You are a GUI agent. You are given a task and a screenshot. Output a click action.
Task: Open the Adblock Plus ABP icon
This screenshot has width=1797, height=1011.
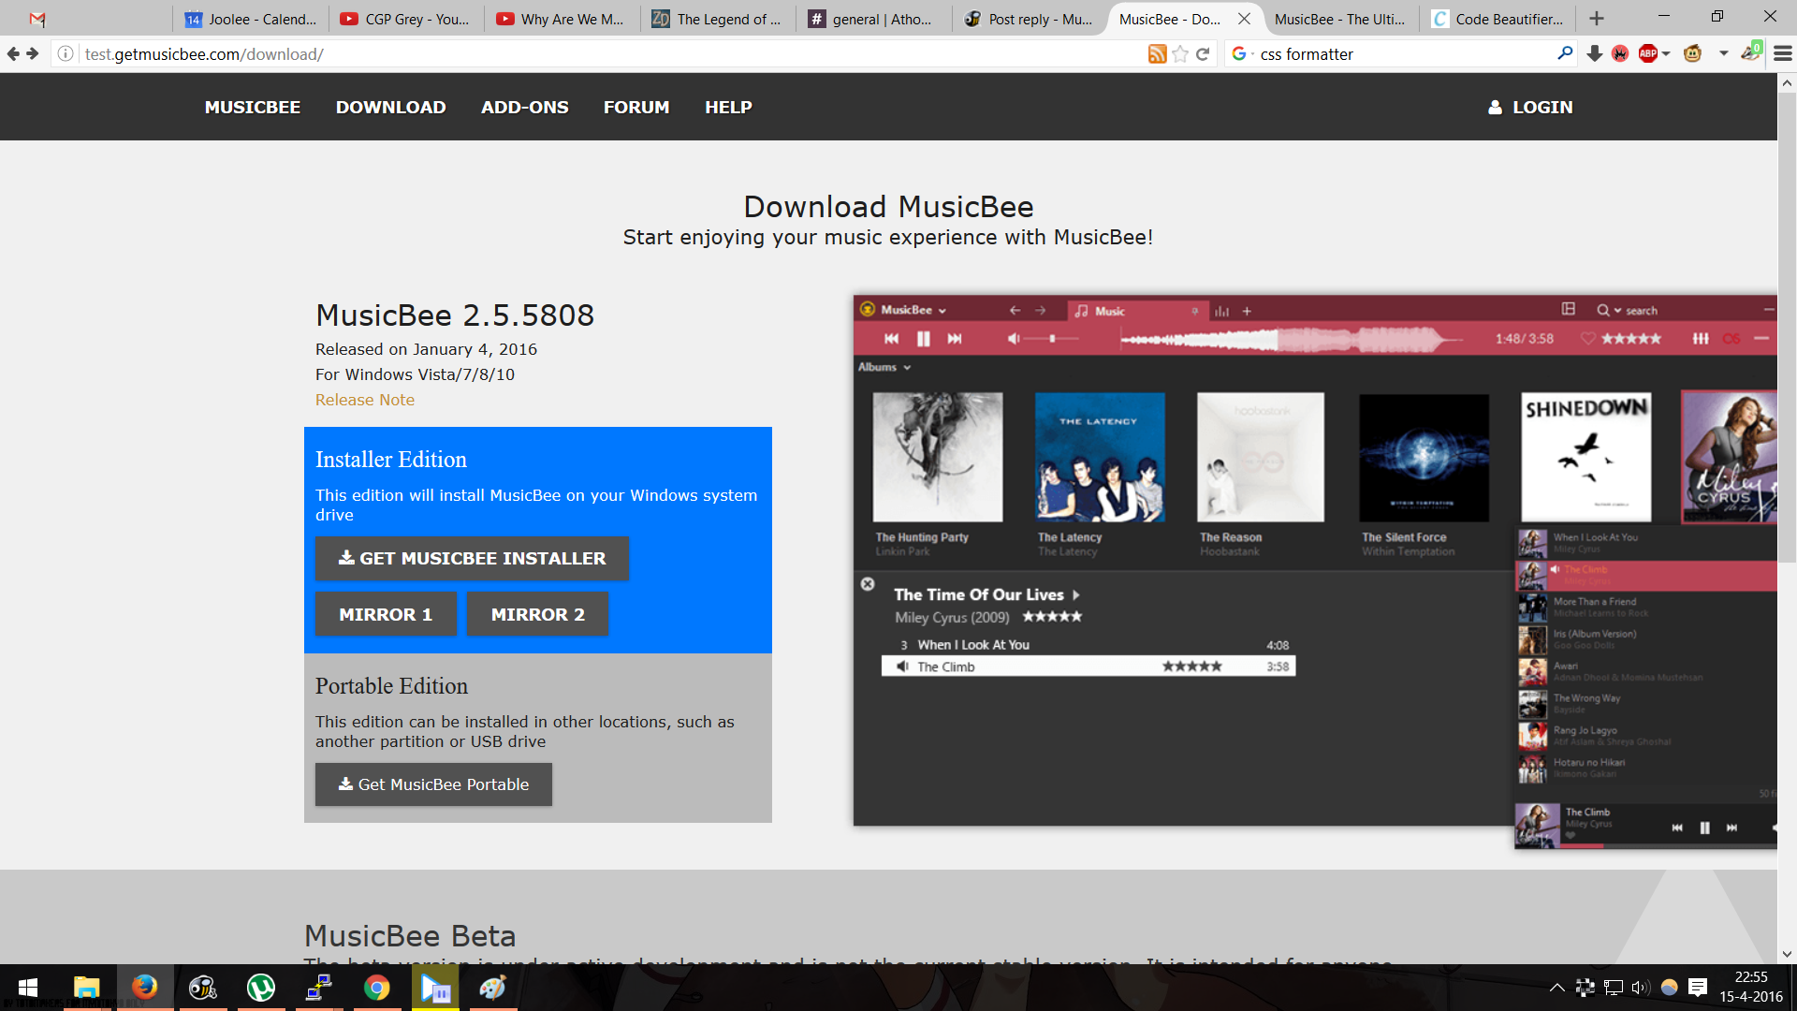pos(1648,54)
